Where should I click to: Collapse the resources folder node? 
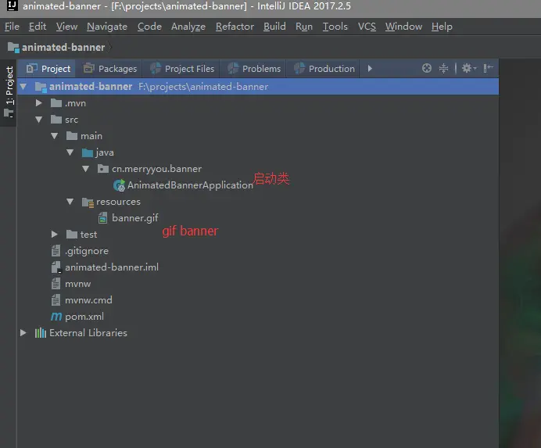pos(70,202)
